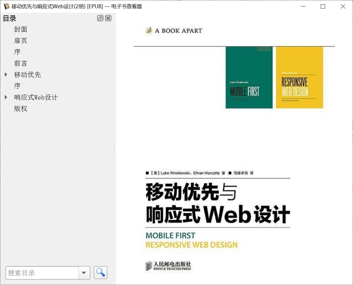The height and width of the screenshot is (285, 353).
Task: Float the 目录 panel with the undock icon
Action: pos(100,18)
